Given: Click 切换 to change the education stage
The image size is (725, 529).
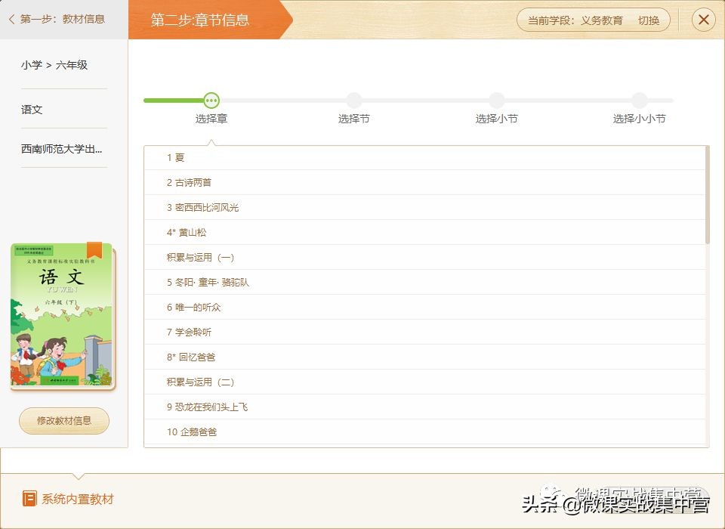Looking at the screenshot, I should pos(648,20).
